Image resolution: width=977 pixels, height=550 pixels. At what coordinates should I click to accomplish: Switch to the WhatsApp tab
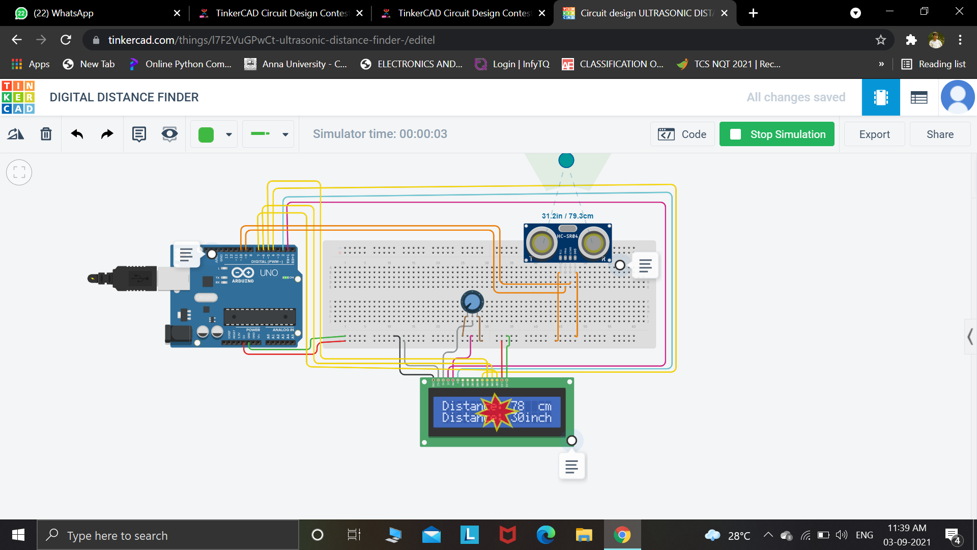(97, 13)
